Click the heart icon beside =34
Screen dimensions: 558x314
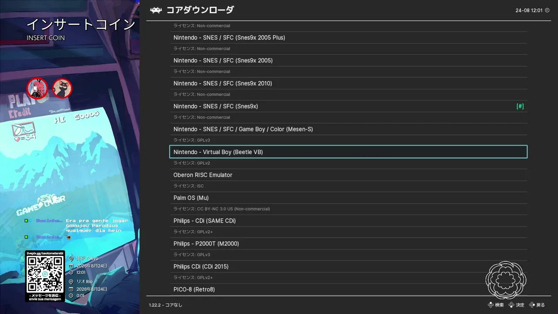(17, 139)
